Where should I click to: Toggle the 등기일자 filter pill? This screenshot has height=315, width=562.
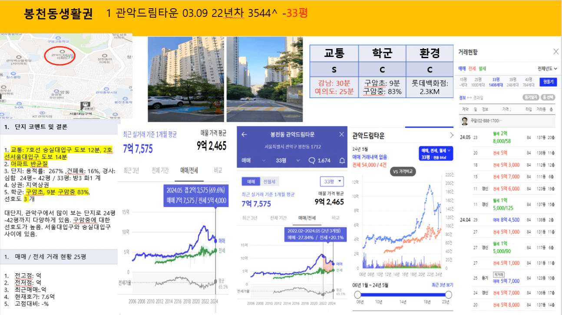pyautogui.click(x=532, y=97)
